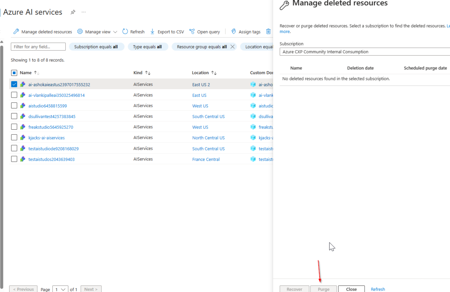Check the testaistudiode9208168029 row checkbox

tap(14, 148)
